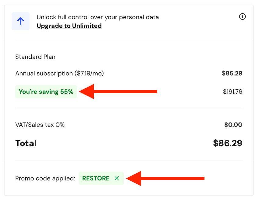Click the bold Total label
Image resolution: width=259 pixels, height=201 pixels.
coord(26,143)
